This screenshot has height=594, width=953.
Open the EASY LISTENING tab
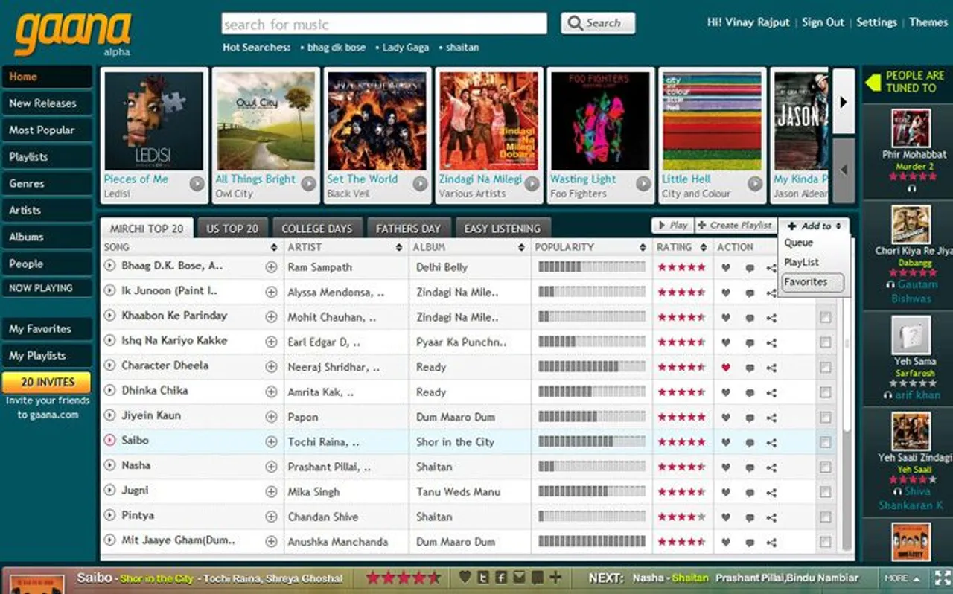point(503,229)
